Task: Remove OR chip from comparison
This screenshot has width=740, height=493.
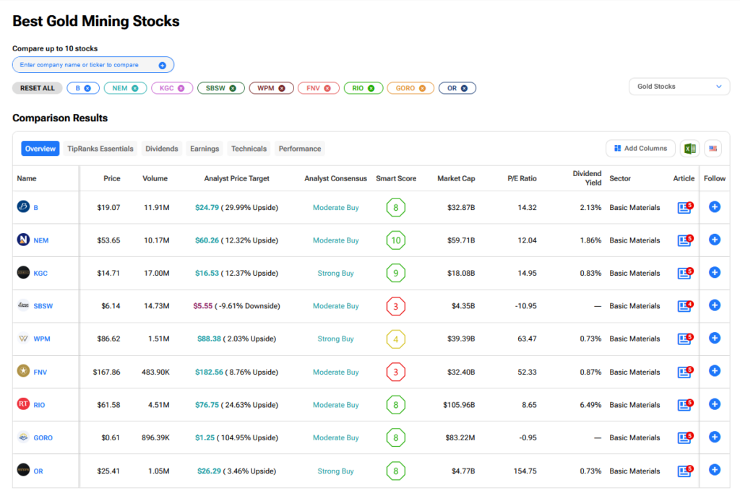Action: point(464,88)
